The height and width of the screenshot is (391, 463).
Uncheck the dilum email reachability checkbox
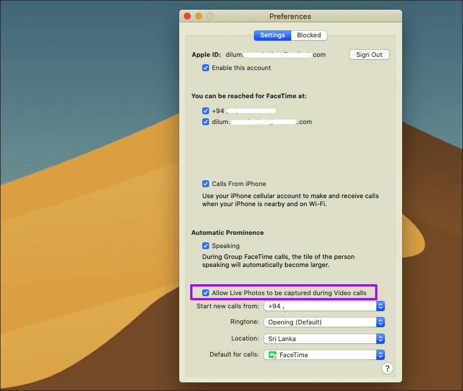pyautogui.click(x=206, y=122)
